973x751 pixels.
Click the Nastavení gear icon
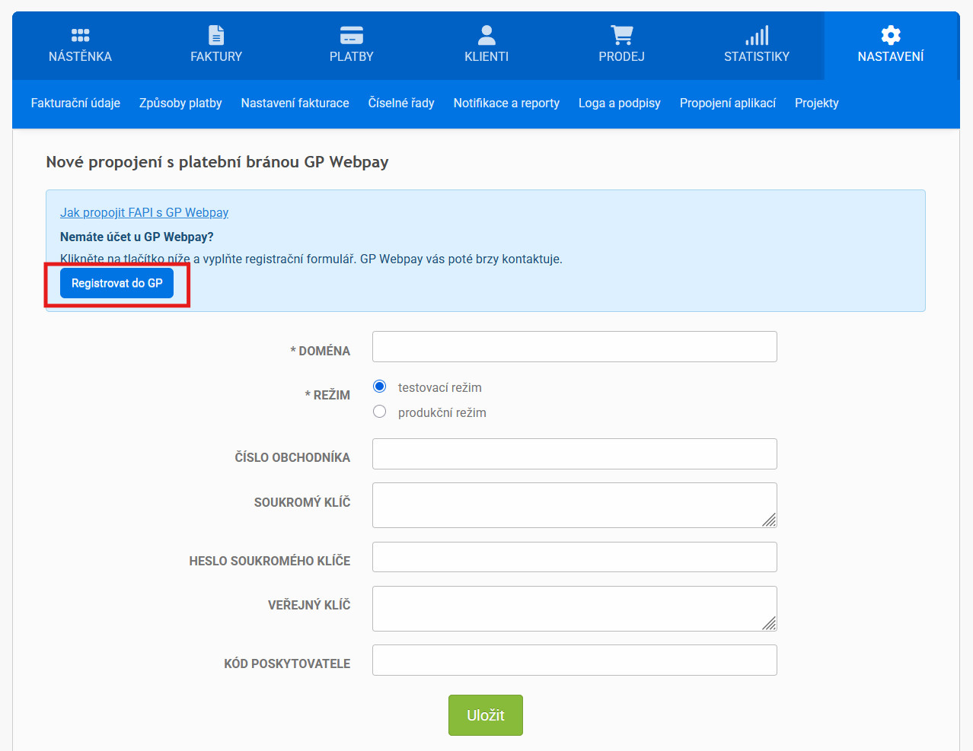coord(891,35)
